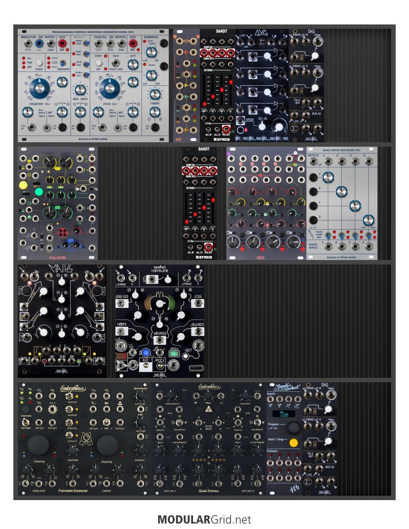Flip Airplane A trip selector toggle
The height and width of the screenshot is (529, 409).
click(179, 422)
